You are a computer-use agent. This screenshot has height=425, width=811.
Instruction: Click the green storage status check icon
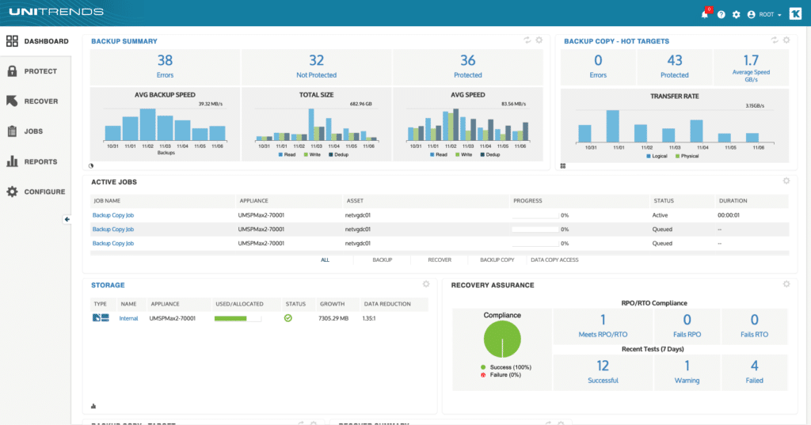tap(288, 318)
